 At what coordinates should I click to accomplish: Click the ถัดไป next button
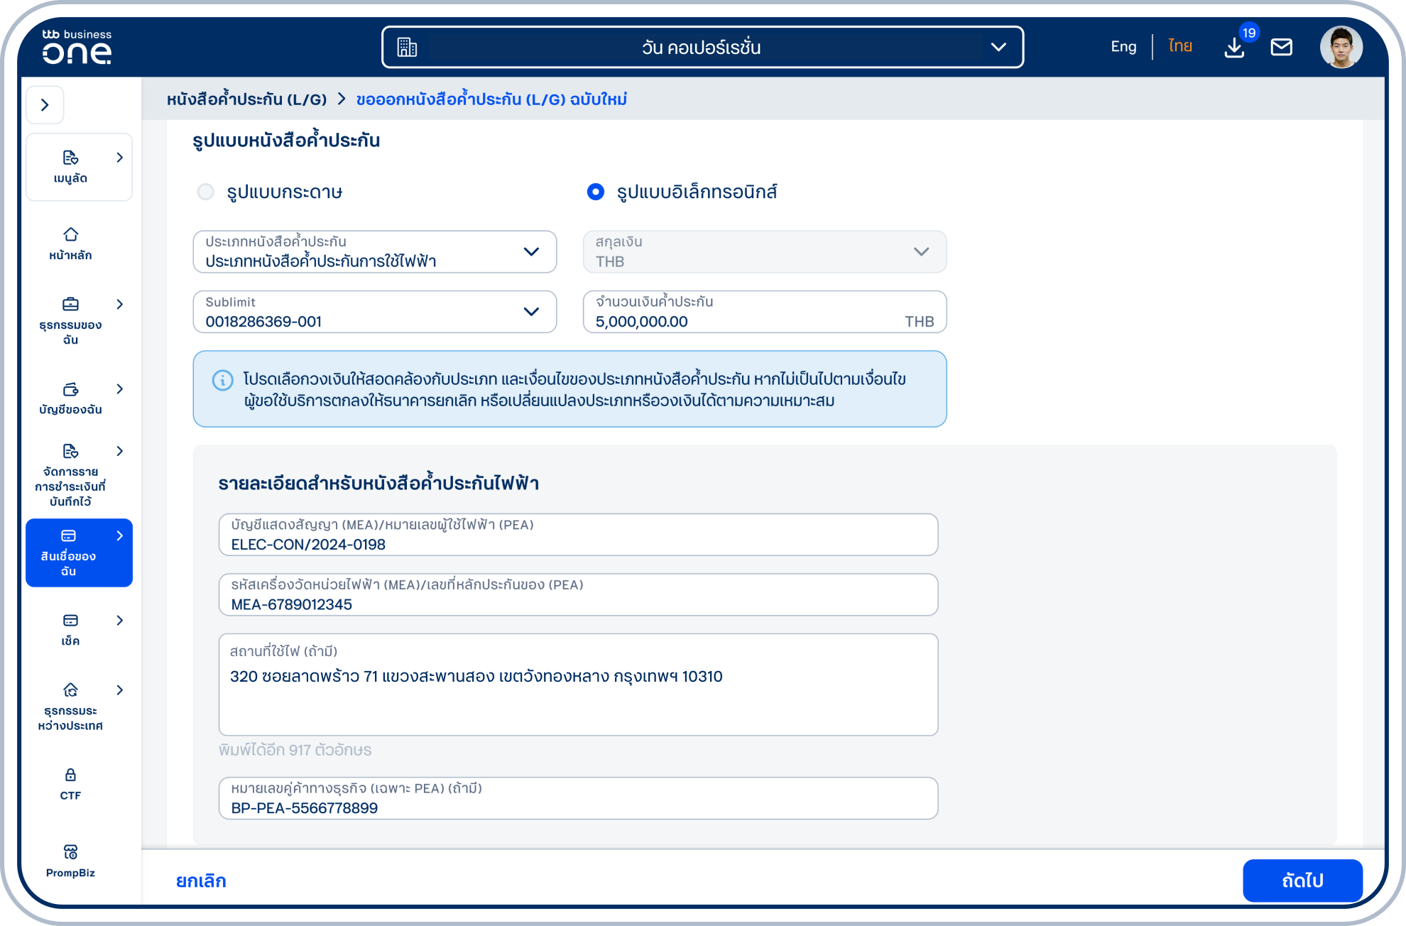pyautogui.click(x=1302, y=881)
